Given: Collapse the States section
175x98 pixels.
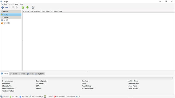Looking at the screenshot, I should pyautogui.click(x=2, y=12).
